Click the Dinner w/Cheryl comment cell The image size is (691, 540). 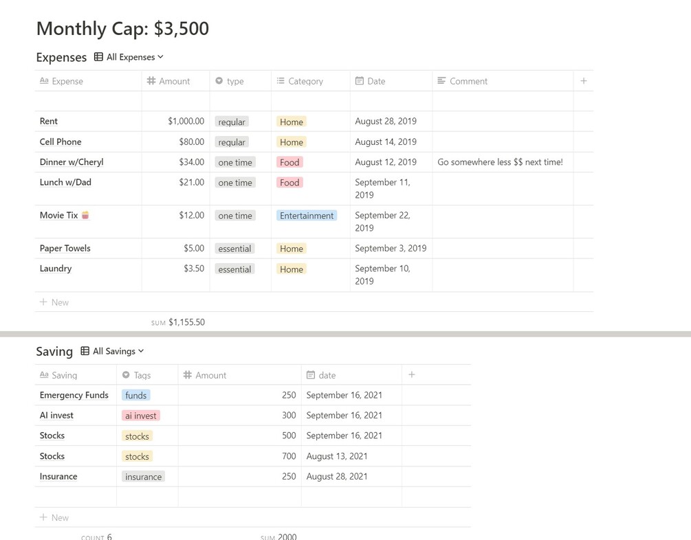[501, 162]
